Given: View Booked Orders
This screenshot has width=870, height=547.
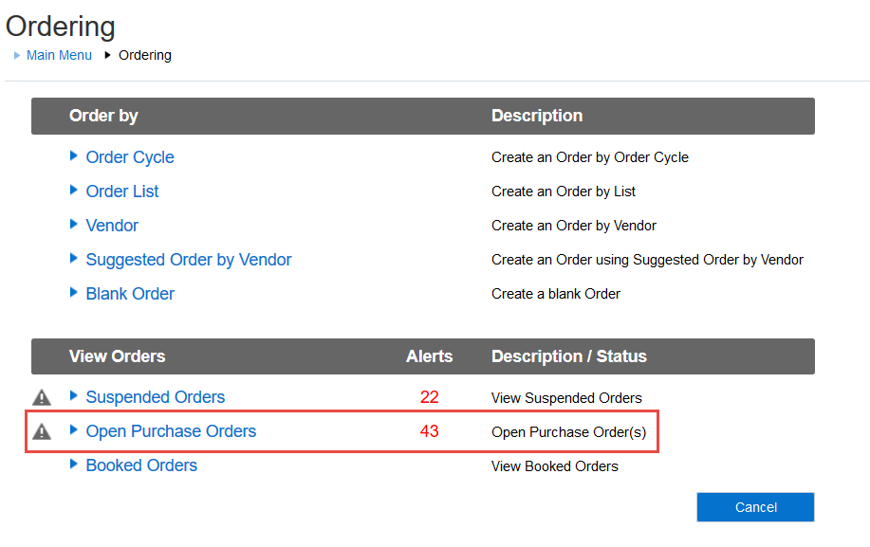Looking at the screenshot, I should (141, 465).
